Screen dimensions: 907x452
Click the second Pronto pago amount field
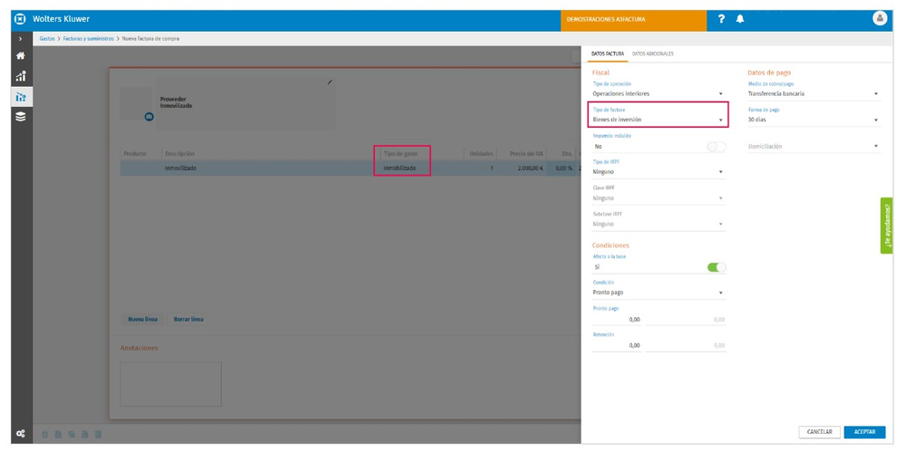click(x=686, y=319)
